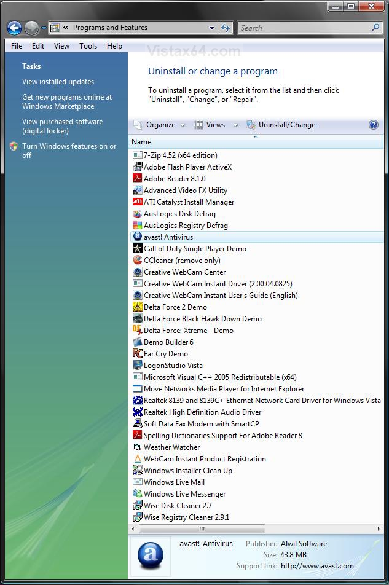Open the recent pages dropdown next to Forward

coord(44,28)
